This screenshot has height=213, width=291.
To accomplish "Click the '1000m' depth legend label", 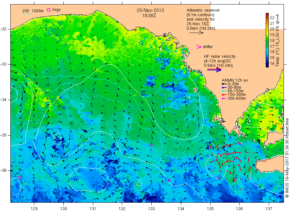I will click(x=38, y=11).
